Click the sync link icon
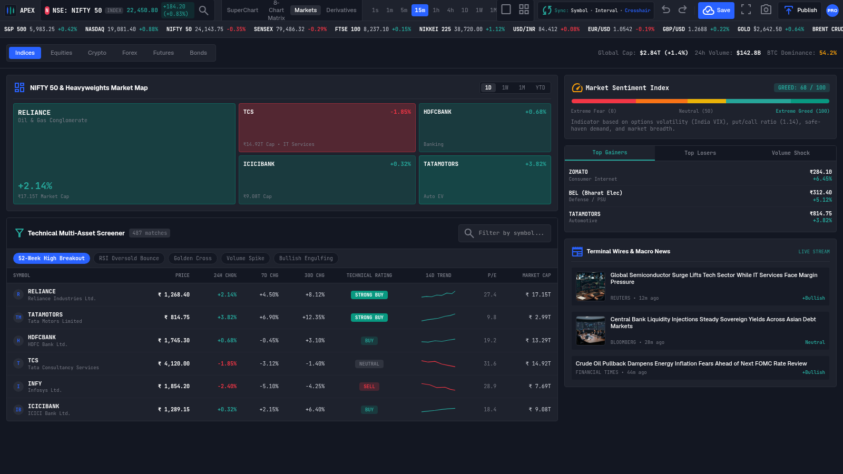Image resolution: width=843 pixels, height=474 pixels. tap(547, 10)
